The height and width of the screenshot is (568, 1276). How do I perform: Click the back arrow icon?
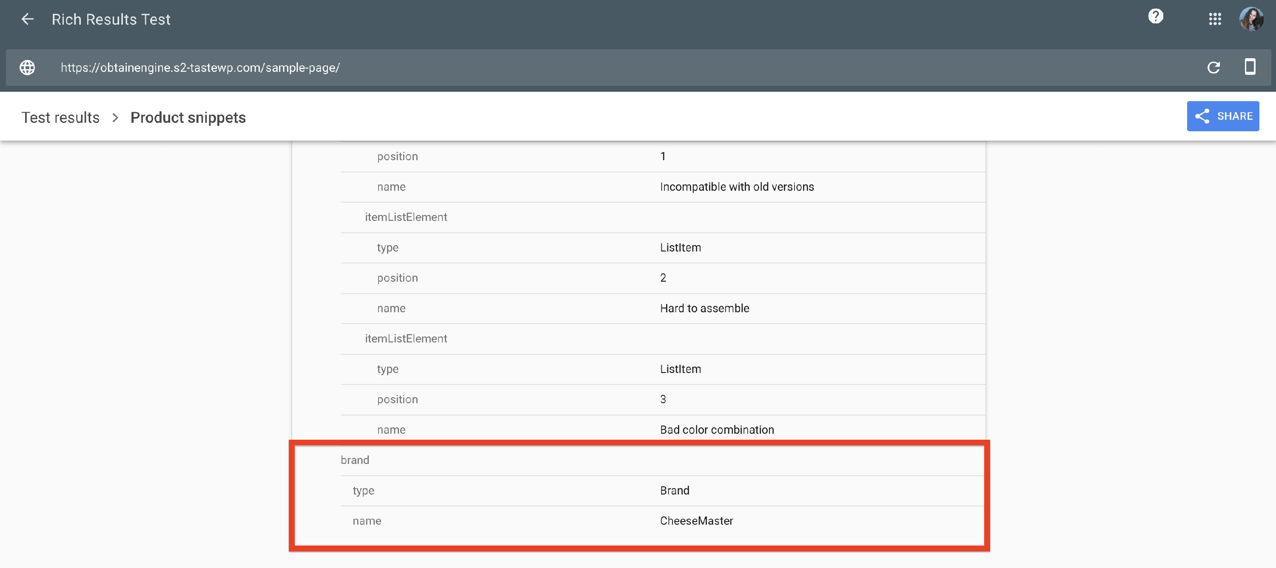(x=28, y=19)
